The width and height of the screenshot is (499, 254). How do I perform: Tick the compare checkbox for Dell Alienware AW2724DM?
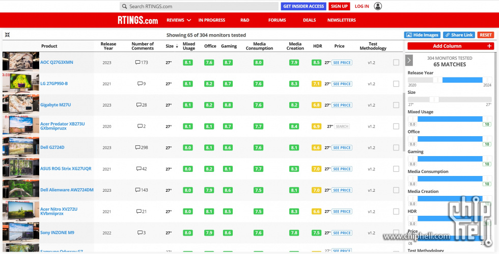pos(396,190)
